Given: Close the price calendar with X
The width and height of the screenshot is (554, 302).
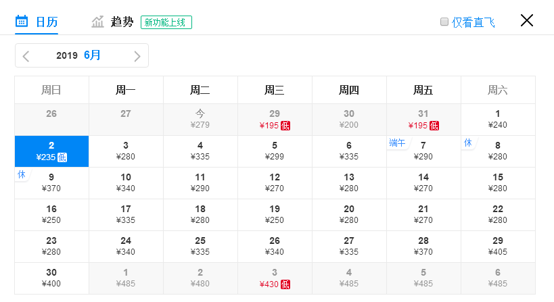Looking at the screenshot, I should point(526,20).
